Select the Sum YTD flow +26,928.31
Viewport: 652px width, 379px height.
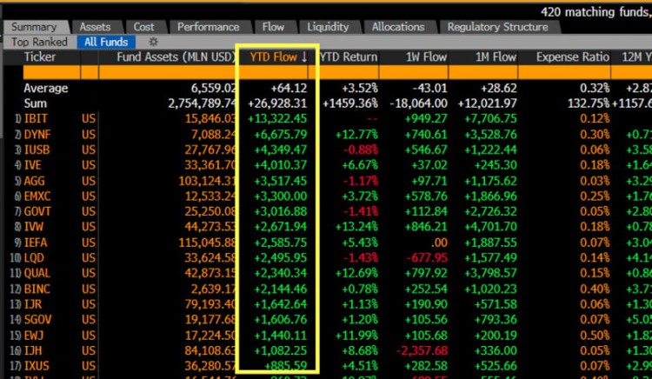click(x=277, y=103)
